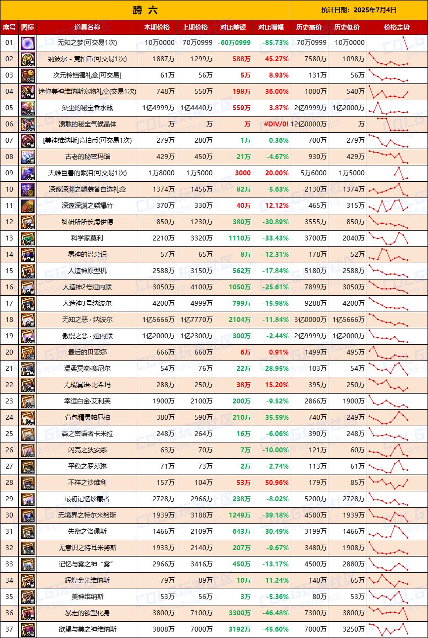Click the 无知之恶·纳波尔 card icon
Image resolution: width=428 pixels, height=638 pixels.
28,320
